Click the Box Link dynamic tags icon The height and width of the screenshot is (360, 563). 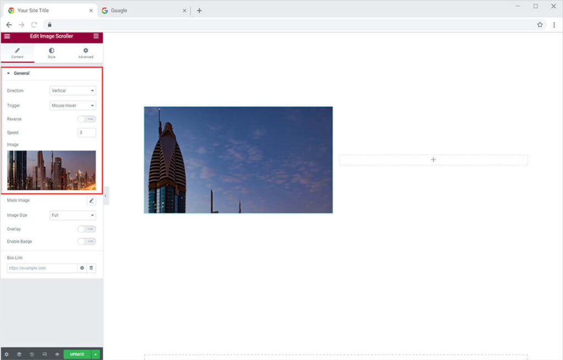[x=91, y=268]
